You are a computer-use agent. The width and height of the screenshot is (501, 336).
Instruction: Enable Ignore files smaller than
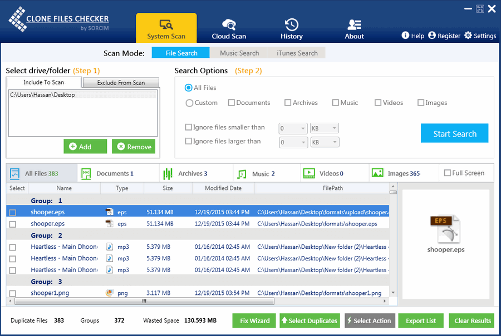(x=188, y=127)
